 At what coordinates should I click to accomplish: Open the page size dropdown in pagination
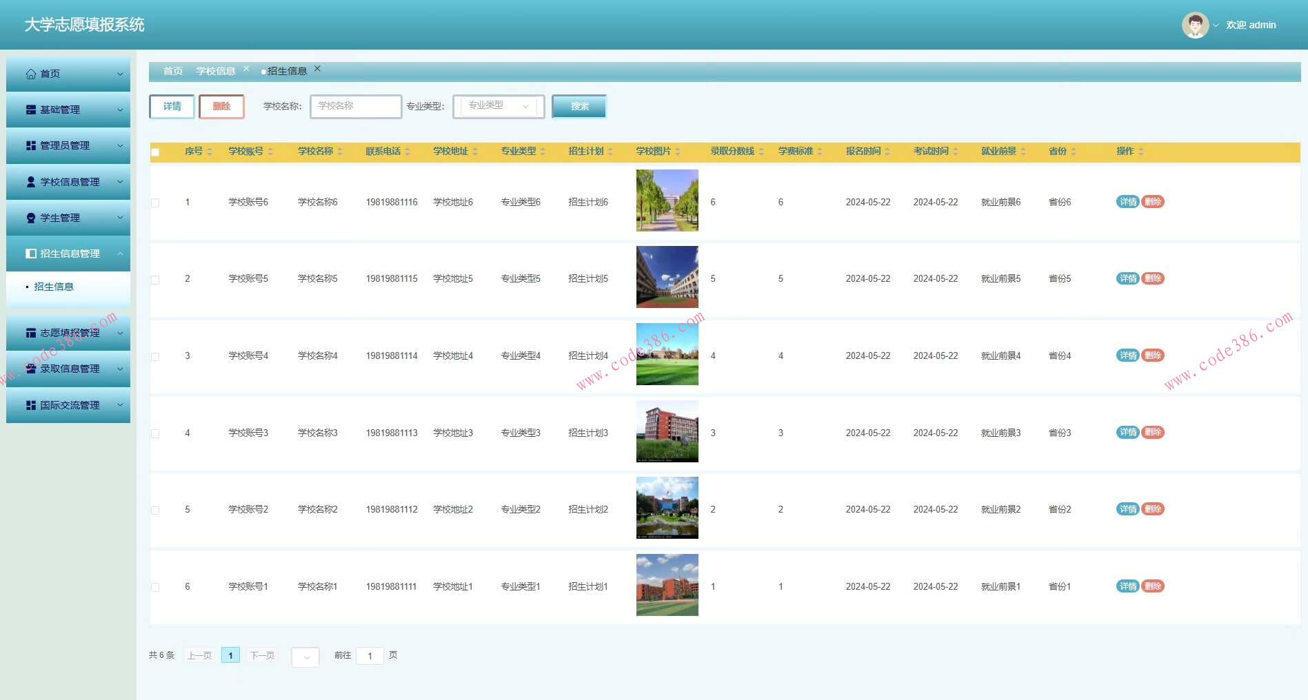click(305, 657)
